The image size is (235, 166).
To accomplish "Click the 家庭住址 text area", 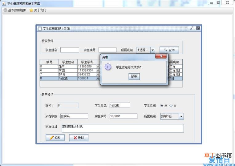I will pos(123,128).
